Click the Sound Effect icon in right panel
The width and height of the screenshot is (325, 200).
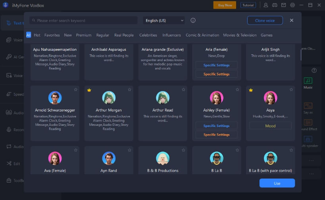[x=308, y=122]
